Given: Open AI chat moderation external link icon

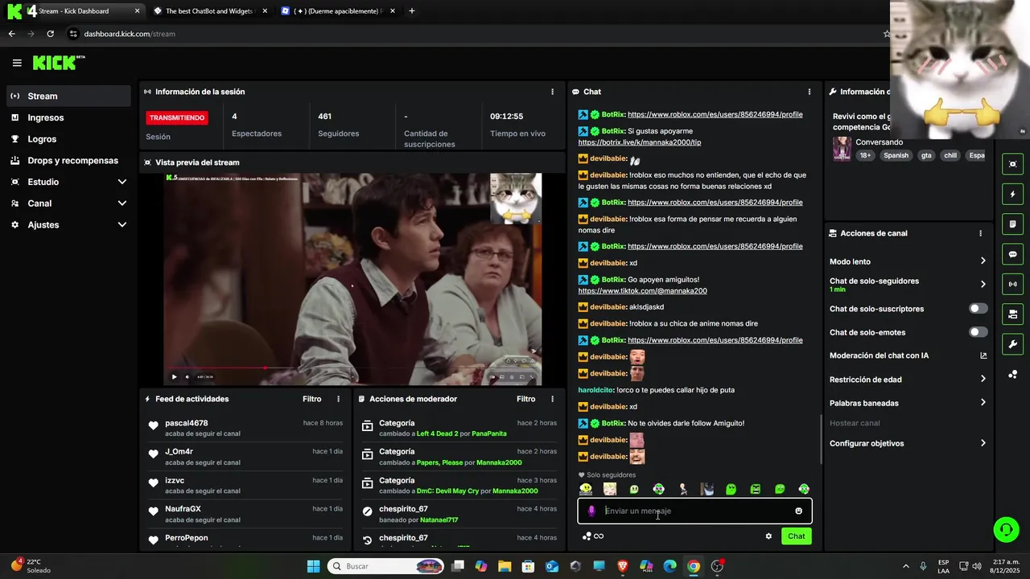Looking at the screenshot, I should click(x=983, y=355).
